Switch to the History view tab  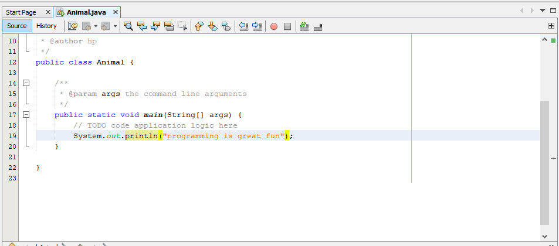46,26
